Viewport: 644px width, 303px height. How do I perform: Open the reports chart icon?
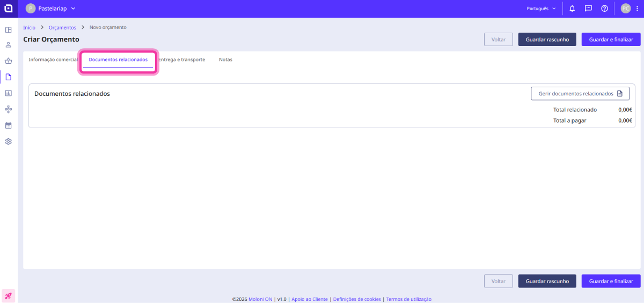click(9, 93)
